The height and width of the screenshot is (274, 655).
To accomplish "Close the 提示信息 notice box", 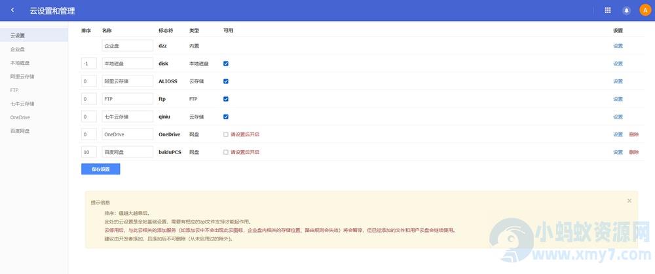I will pos(629,201).
